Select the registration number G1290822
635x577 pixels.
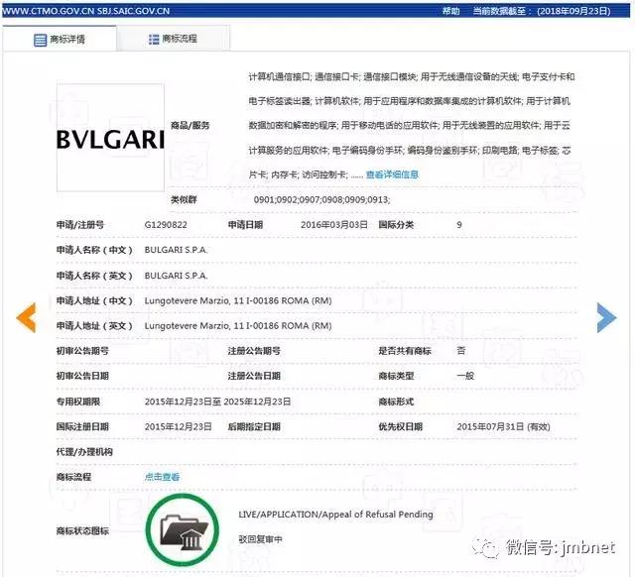pos(166,225)
